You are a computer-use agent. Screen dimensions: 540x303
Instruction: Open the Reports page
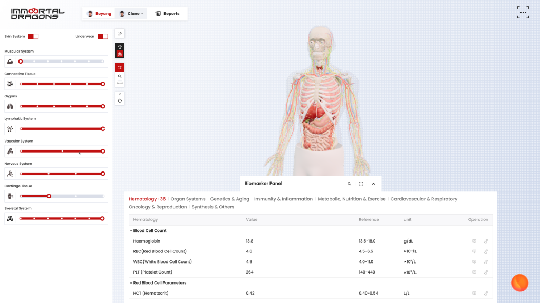pyautogui.click(x=167, y=14)
